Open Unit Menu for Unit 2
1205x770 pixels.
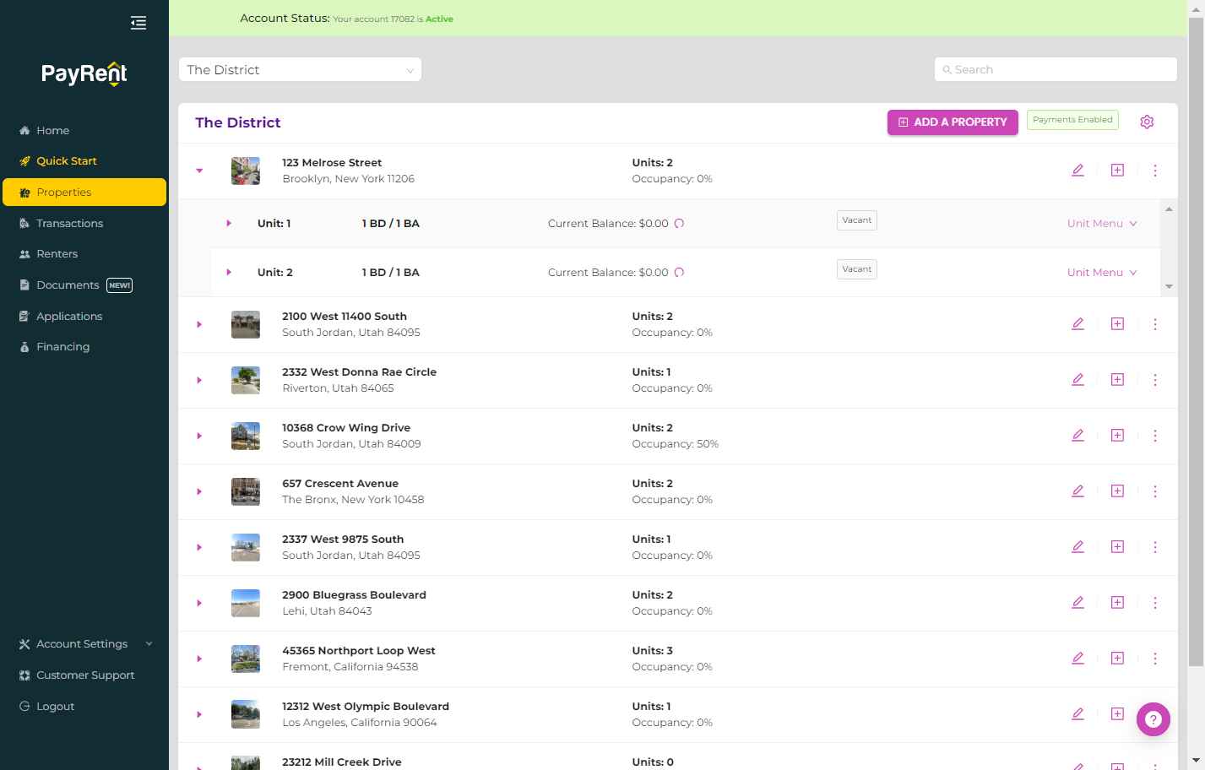[x=1102, y=273]
